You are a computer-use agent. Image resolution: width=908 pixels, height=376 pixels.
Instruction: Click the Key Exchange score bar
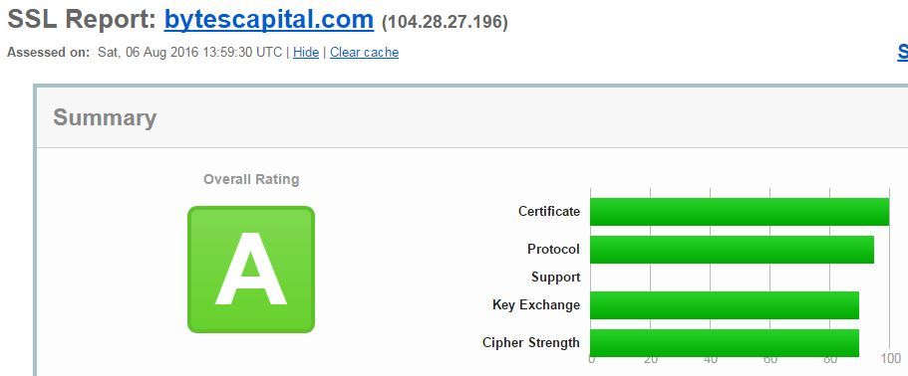coord(725,305)
